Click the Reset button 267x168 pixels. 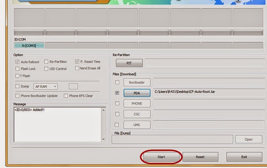200,157
